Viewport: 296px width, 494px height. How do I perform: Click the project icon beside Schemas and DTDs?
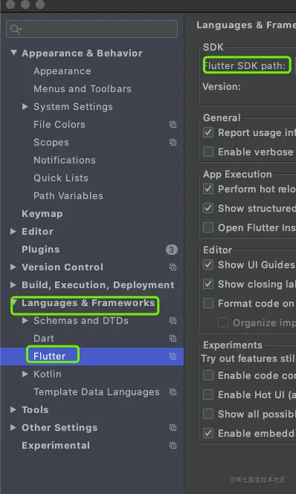(173, 321)
